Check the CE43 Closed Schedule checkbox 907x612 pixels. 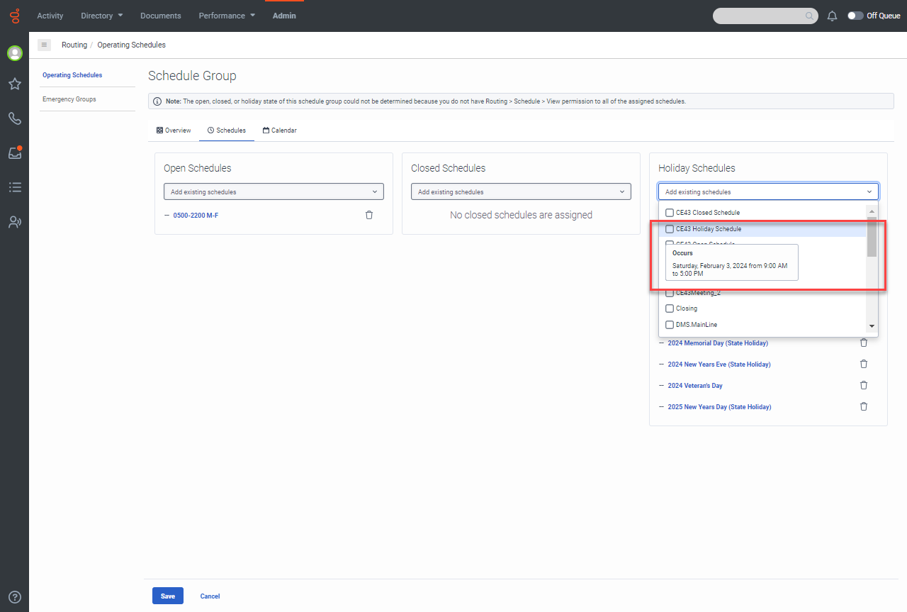coord(670,213)
